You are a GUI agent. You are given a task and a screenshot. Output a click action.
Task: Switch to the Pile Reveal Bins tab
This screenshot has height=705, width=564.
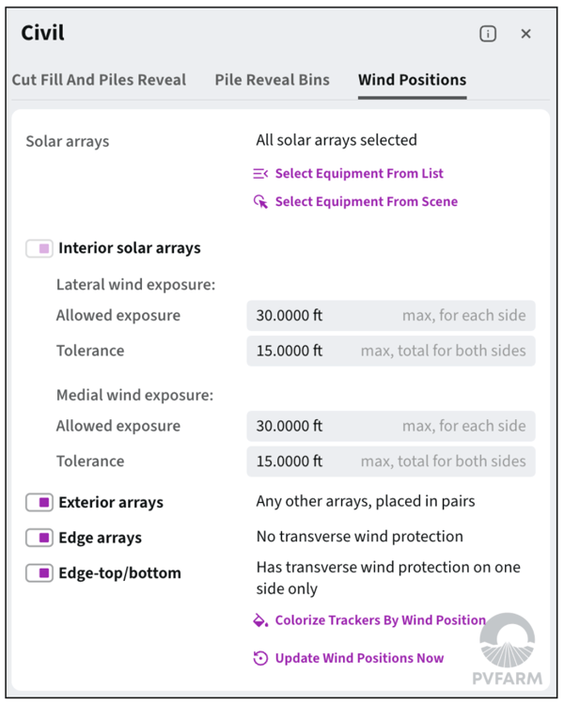(x=272, y=80)
